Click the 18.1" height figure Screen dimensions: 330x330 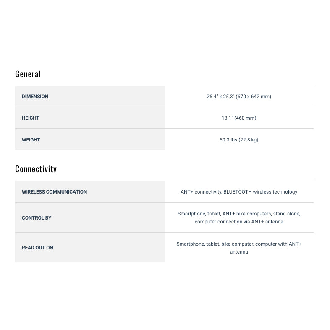pos(227,118)
